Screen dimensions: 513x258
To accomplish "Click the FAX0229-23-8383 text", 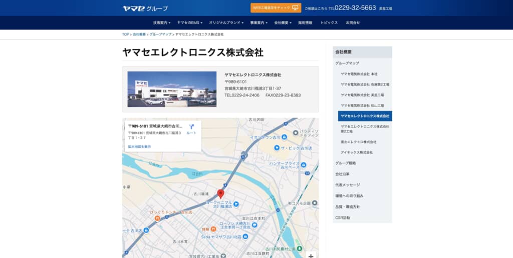I will [x=283, y=95].
